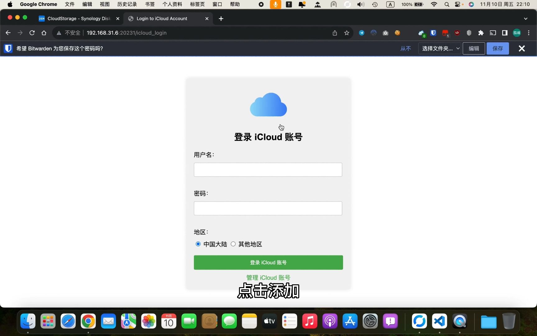Click the tab search chevron at top right
The width and height of the screenshot is (537, 336).
[x=526, y=19]
